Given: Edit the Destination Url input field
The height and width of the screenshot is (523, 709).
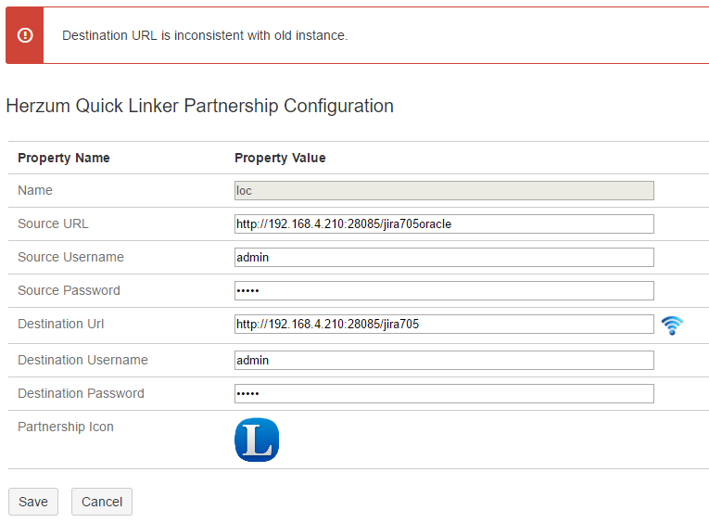Looking at the screenshot, I should pyautogui.click(x=444, y=324).
